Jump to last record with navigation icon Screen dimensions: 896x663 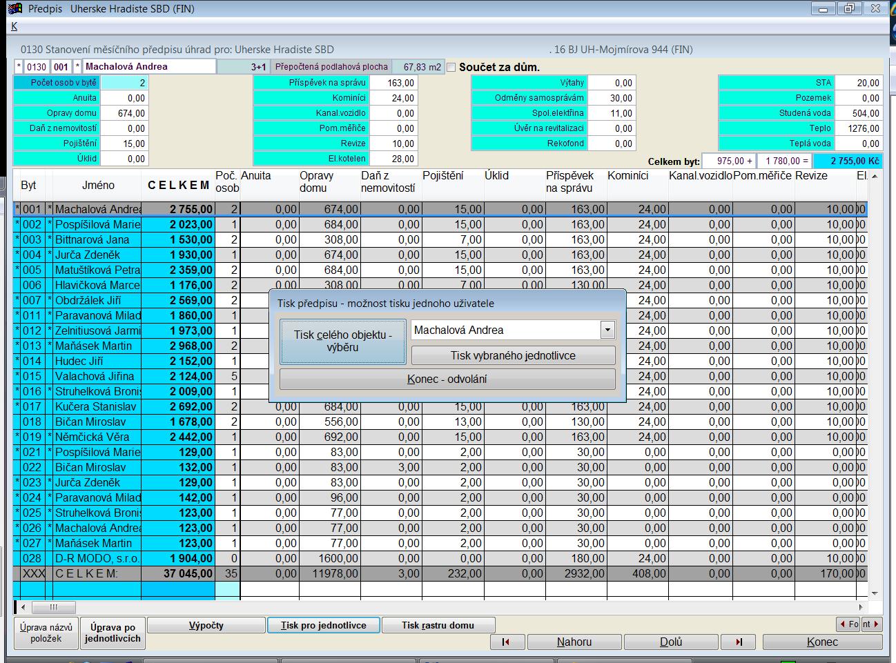pos(739,642)
